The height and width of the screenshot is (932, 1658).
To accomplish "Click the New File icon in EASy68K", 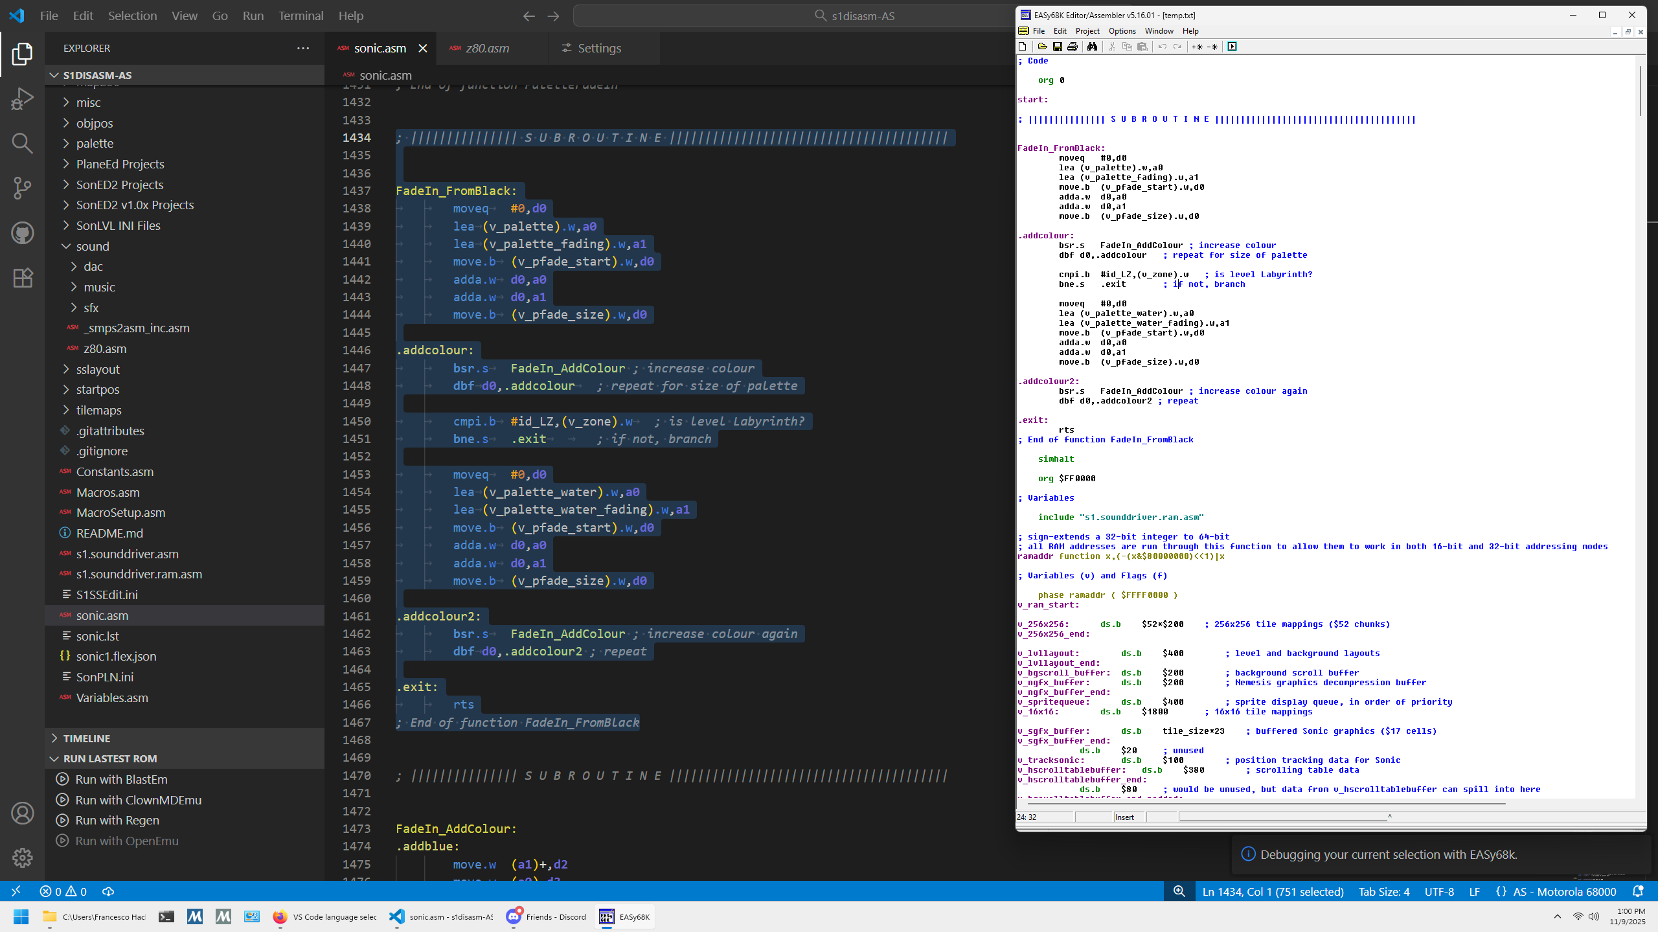I will (1023, 46).
